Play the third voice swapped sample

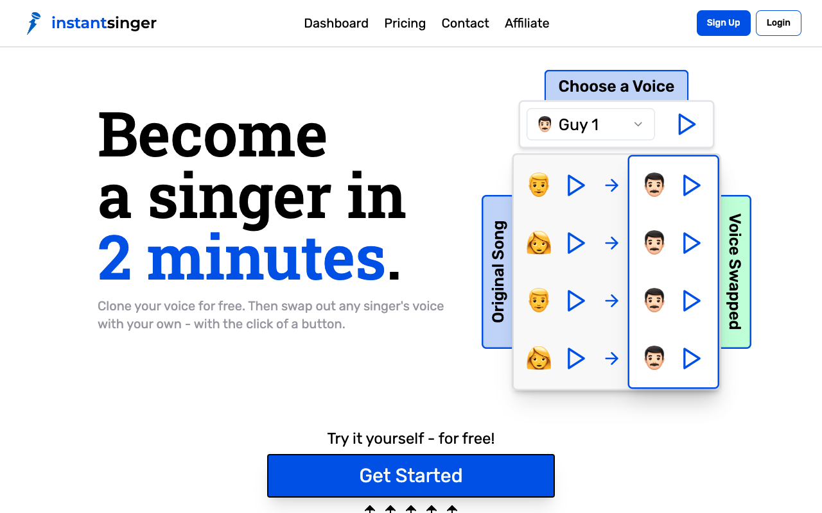click(x=691, y=301)
